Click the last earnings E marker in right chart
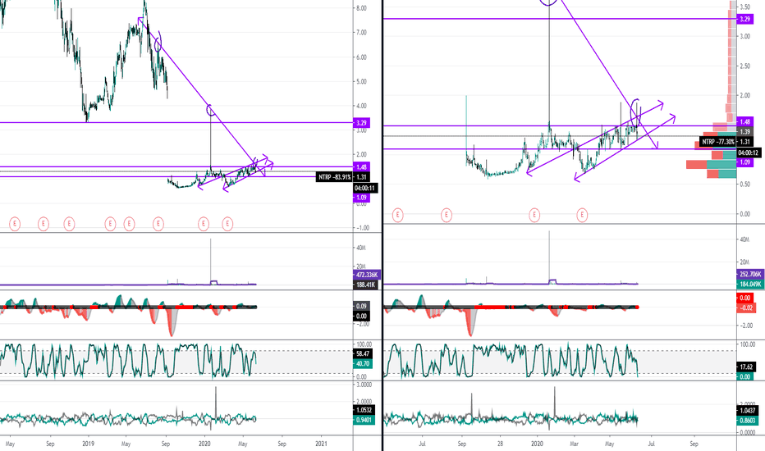 tap(582, 215)
